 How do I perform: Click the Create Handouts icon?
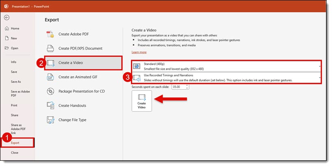tap(51, 106)
